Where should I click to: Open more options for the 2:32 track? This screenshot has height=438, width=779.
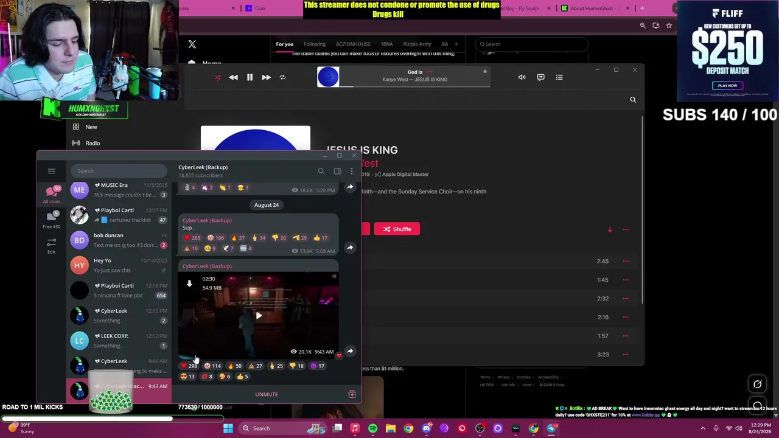pyautogui.click(x=626, y=299)
